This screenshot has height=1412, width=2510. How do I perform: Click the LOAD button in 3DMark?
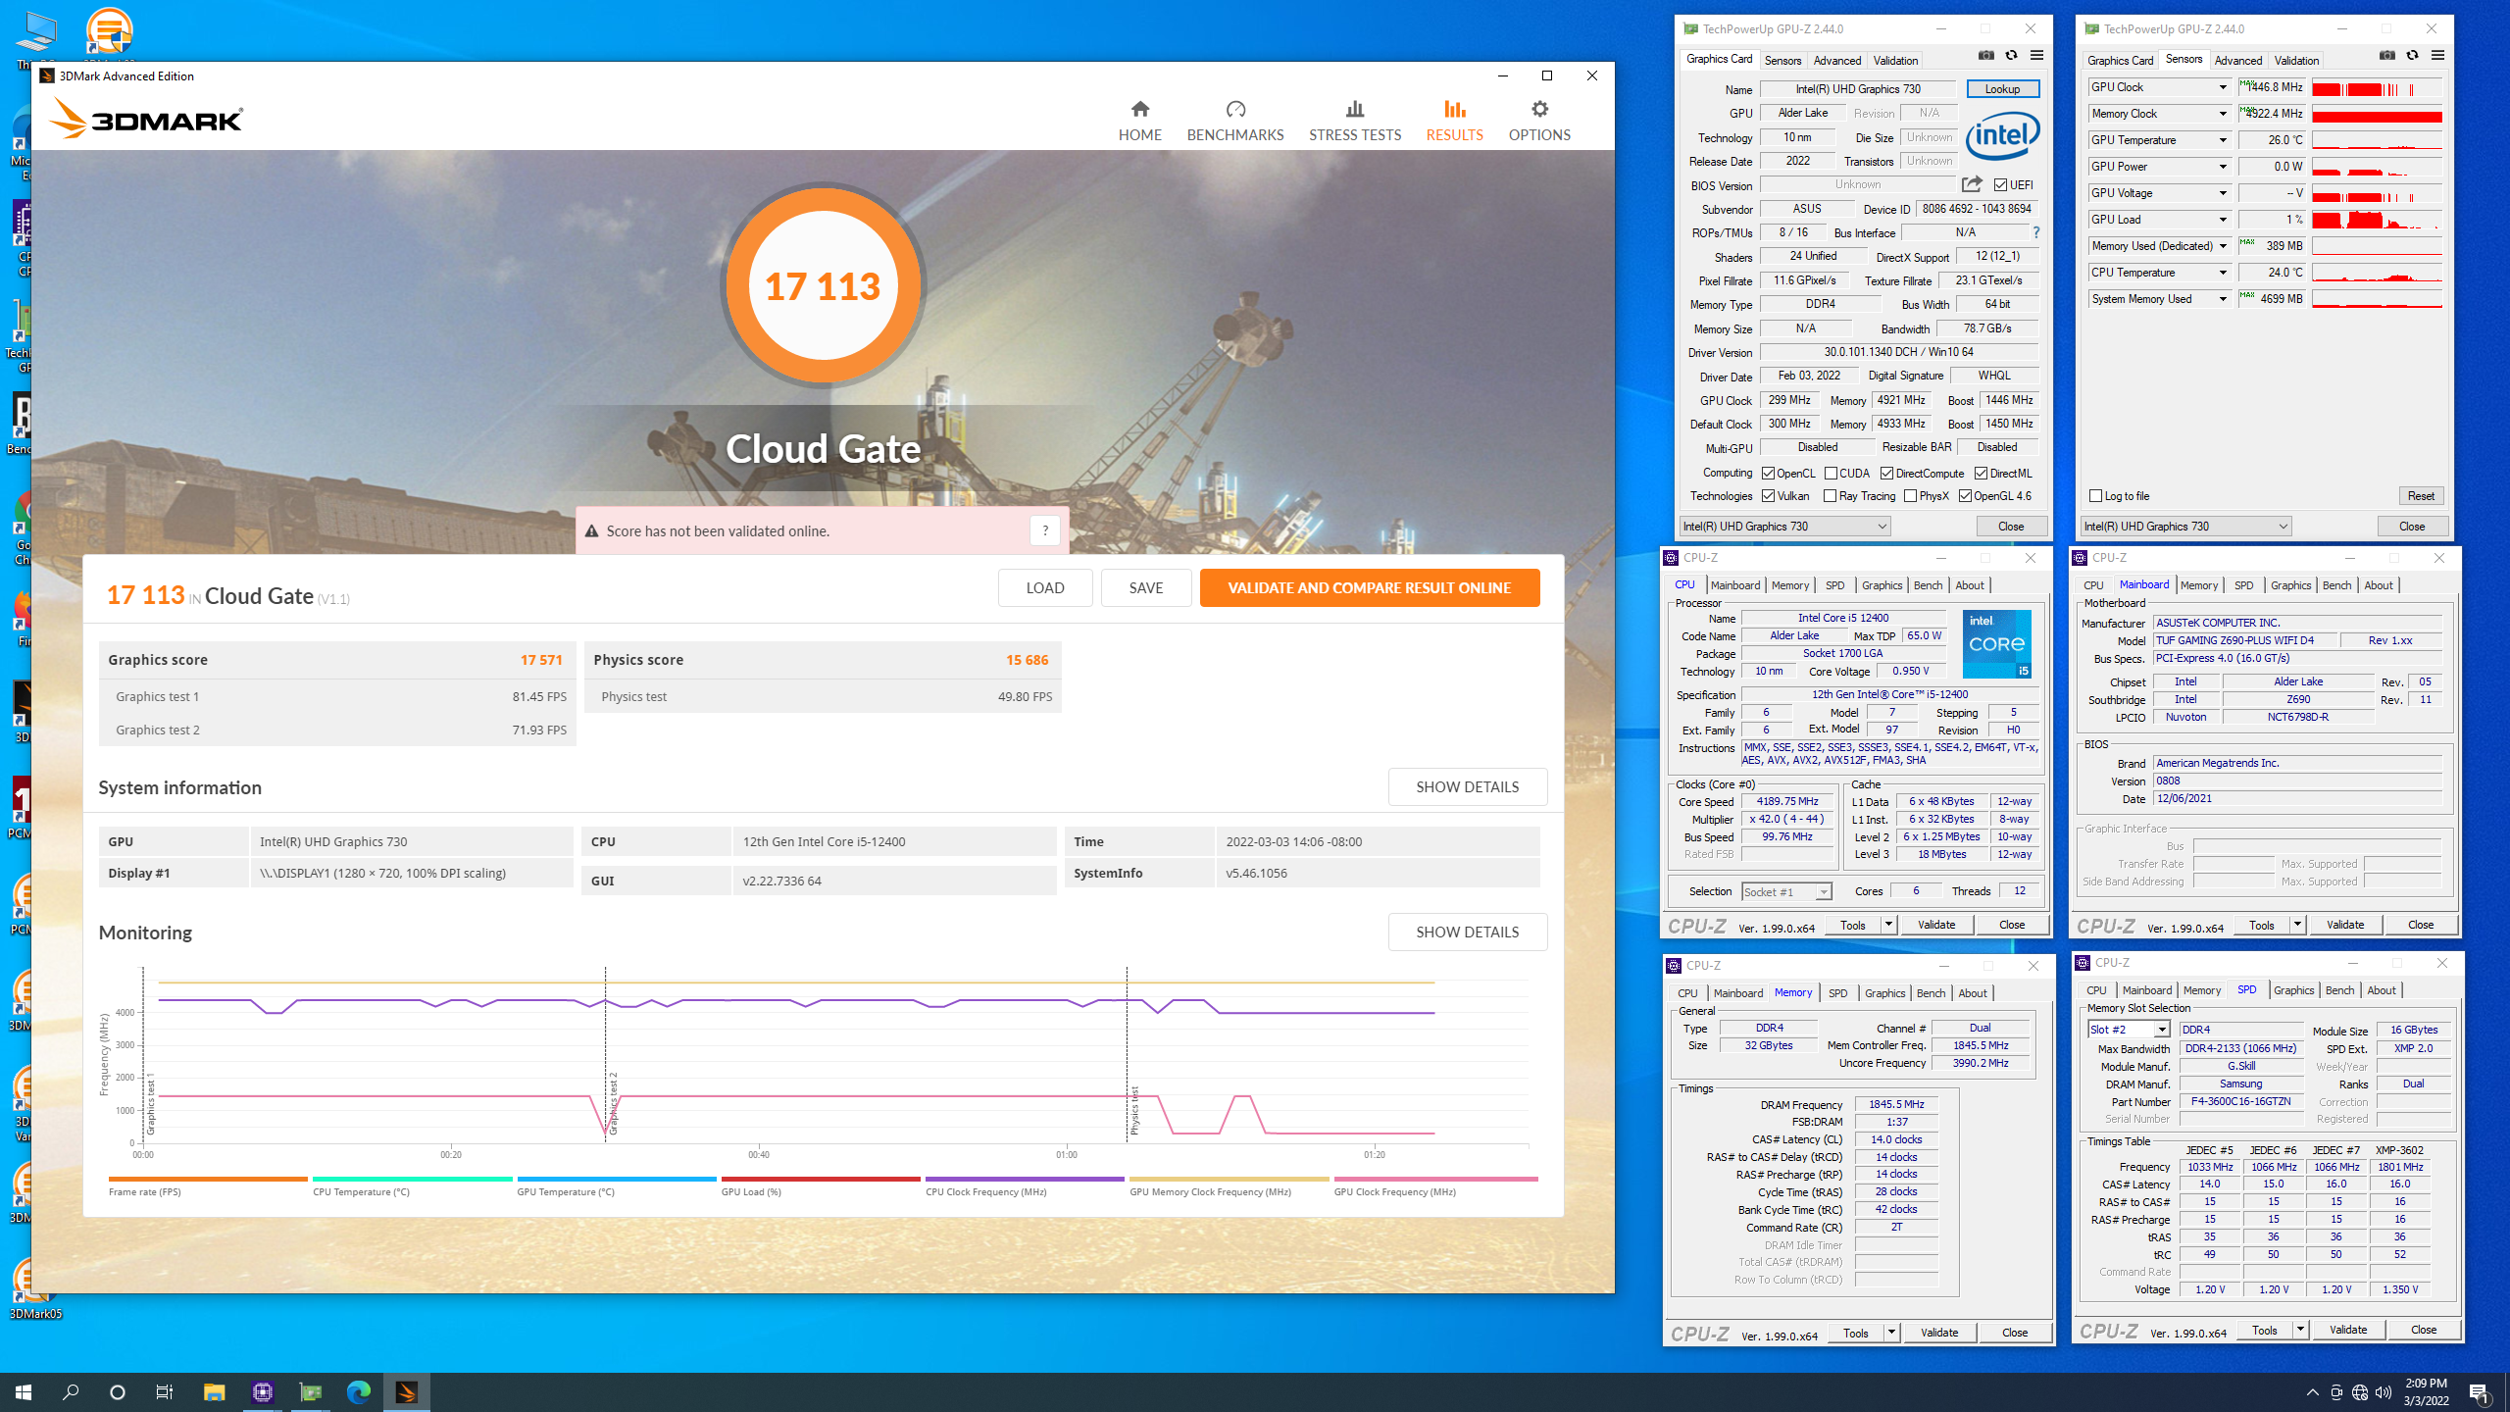(1045, 588)
